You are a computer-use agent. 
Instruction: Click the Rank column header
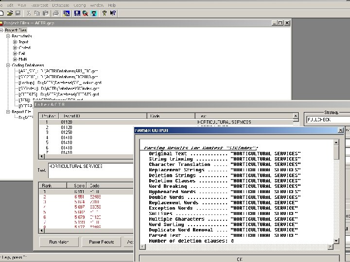(53, 185)
